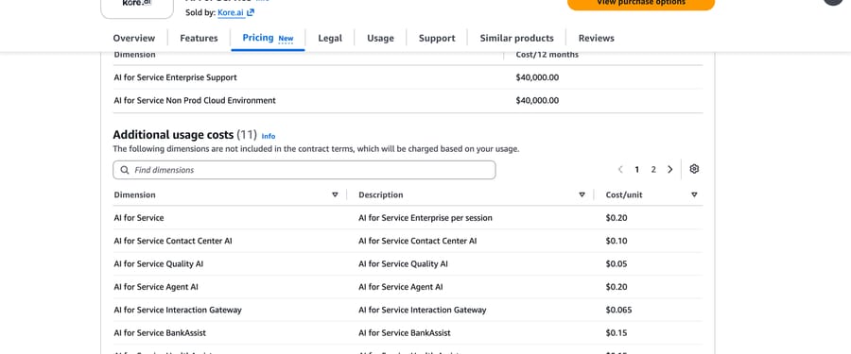Go to previous page arrow in pagination
Screen dimensions: 851x354
pyautogui.click(x=620, y=169)
